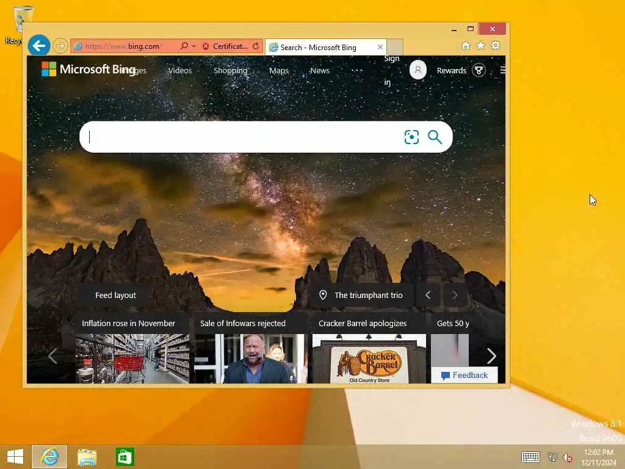Open the Sale of Infowars rejected headline

point(243,324)
